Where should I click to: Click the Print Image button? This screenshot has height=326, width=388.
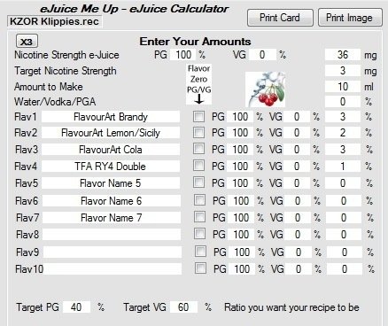point(350,18)
